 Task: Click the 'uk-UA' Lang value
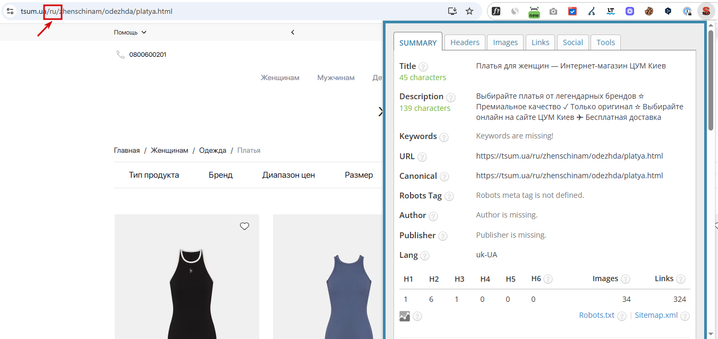[486, 255]
